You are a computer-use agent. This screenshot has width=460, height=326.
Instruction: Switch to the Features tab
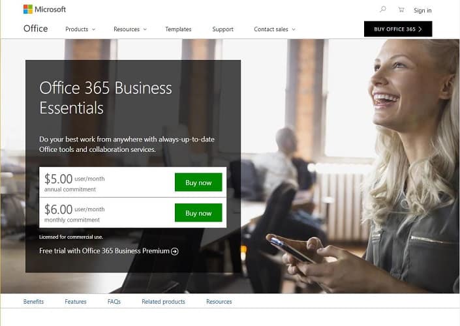tap(76, 302)
